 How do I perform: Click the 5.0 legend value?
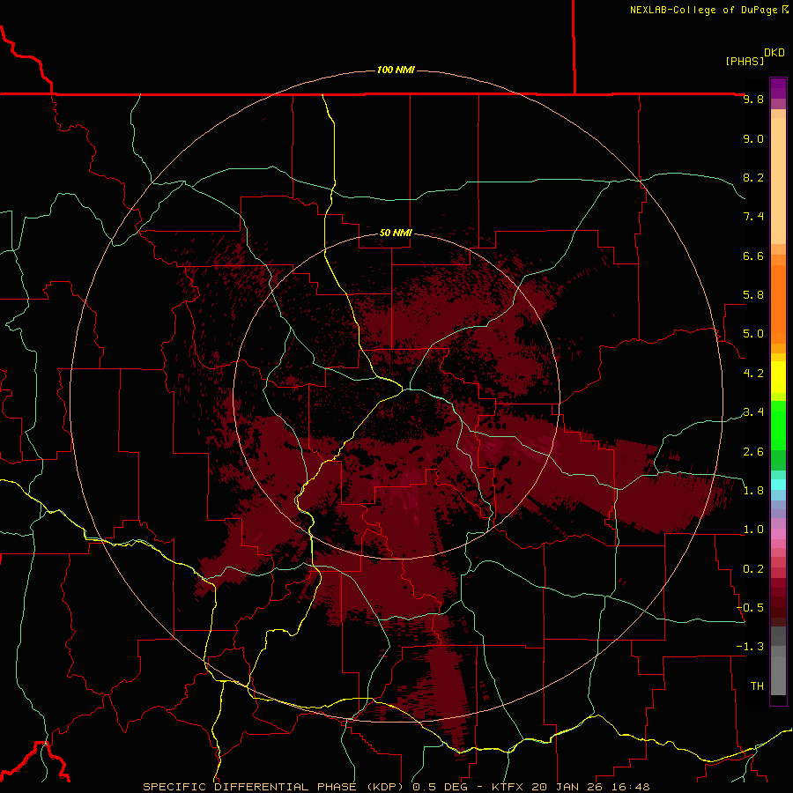tap(753, 334)
